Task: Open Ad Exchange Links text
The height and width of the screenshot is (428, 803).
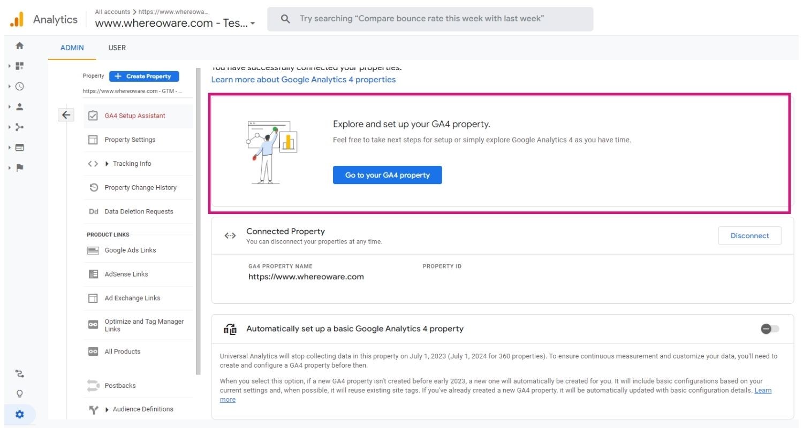Action: [x=133, y=298]
